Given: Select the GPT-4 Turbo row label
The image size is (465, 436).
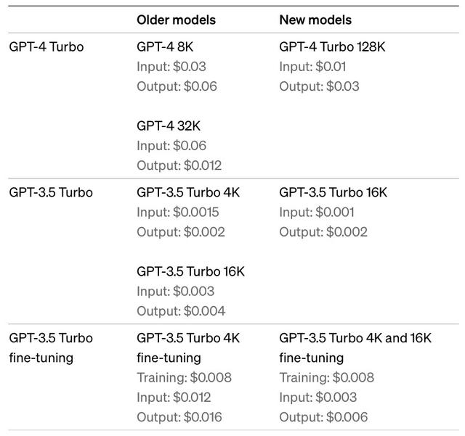Looking at the screenshot, I should (46, 47).
